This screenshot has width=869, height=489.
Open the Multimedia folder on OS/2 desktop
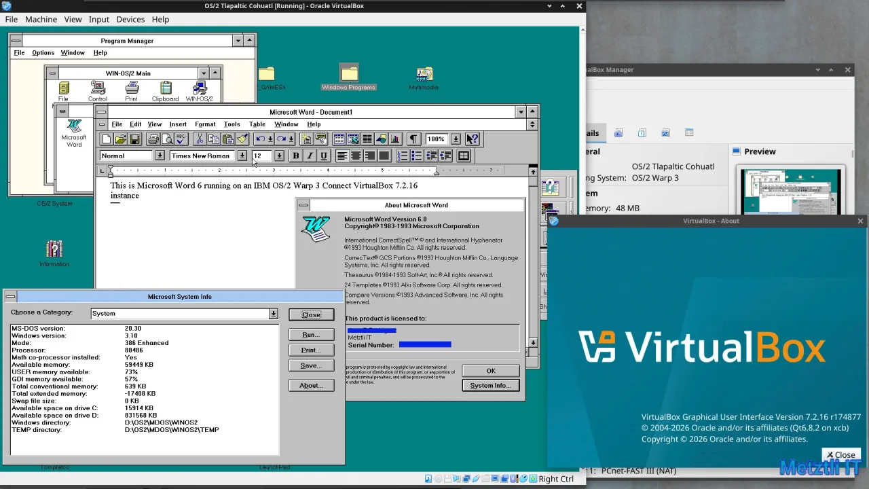click(424, 79)
